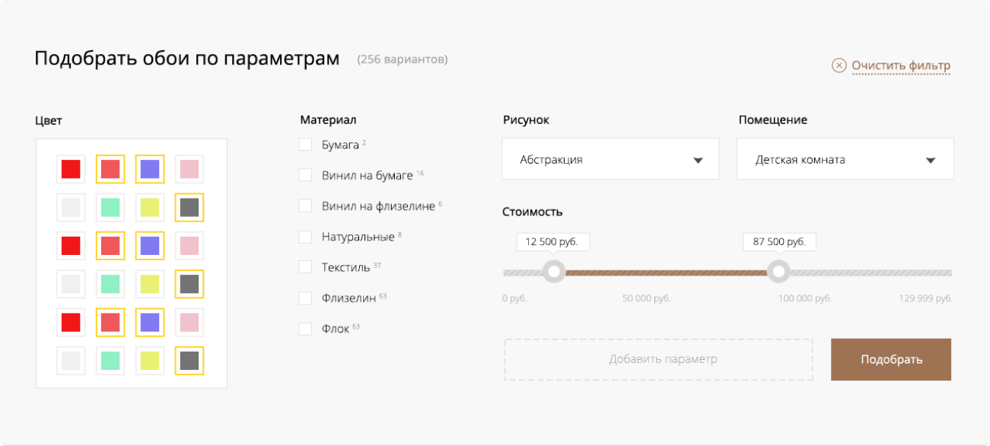Image resolution: width=990 pixels, height=446 pixels.
Task: Enable the Флок material checkbox
Action: pyautogui.click(x=305, y=329)
